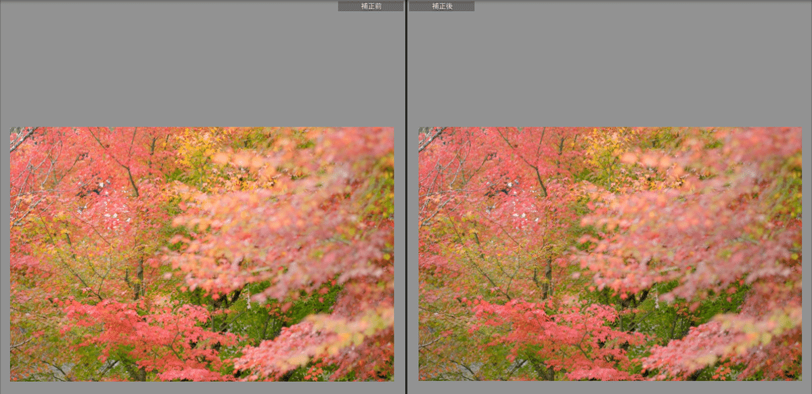The image size is (812, 394).
Task: Click gray margin below the before photo
Action: [x=202, y=387]
